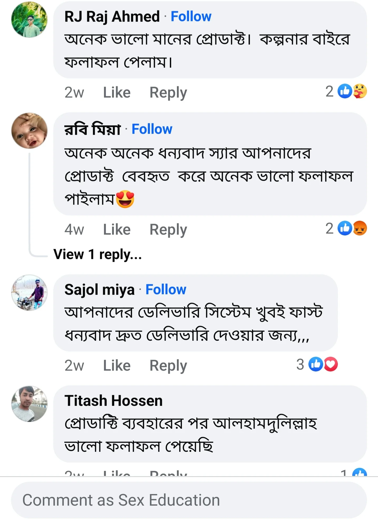Like Sajol miya's delivery comment
The image size is (378, 524).
pos(117,365)
